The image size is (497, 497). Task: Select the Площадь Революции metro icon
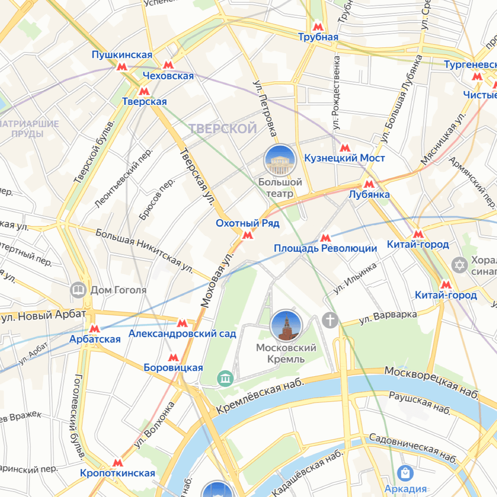[x=325, y=238]
